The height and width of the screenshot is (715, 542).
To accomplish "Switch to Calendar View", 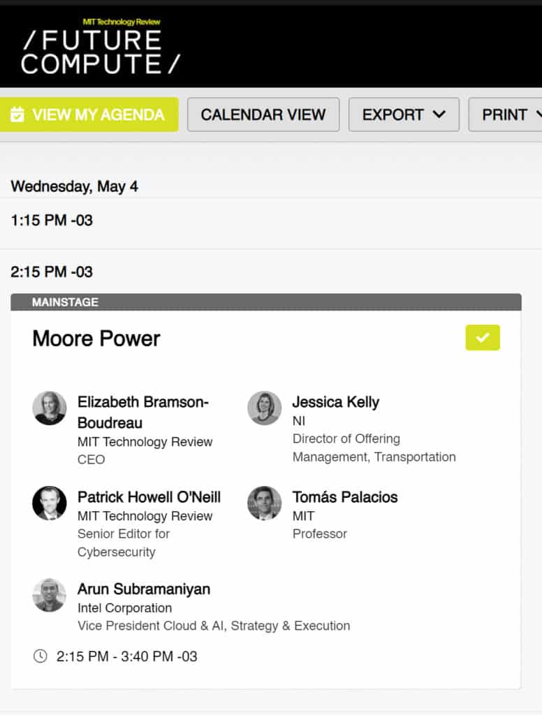I will (x=263, y=115).
